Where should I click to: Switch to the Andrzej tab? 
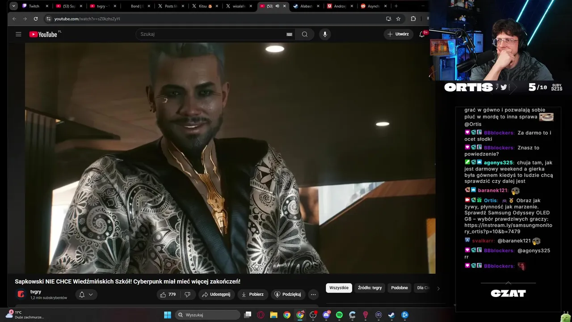(340, 6)
